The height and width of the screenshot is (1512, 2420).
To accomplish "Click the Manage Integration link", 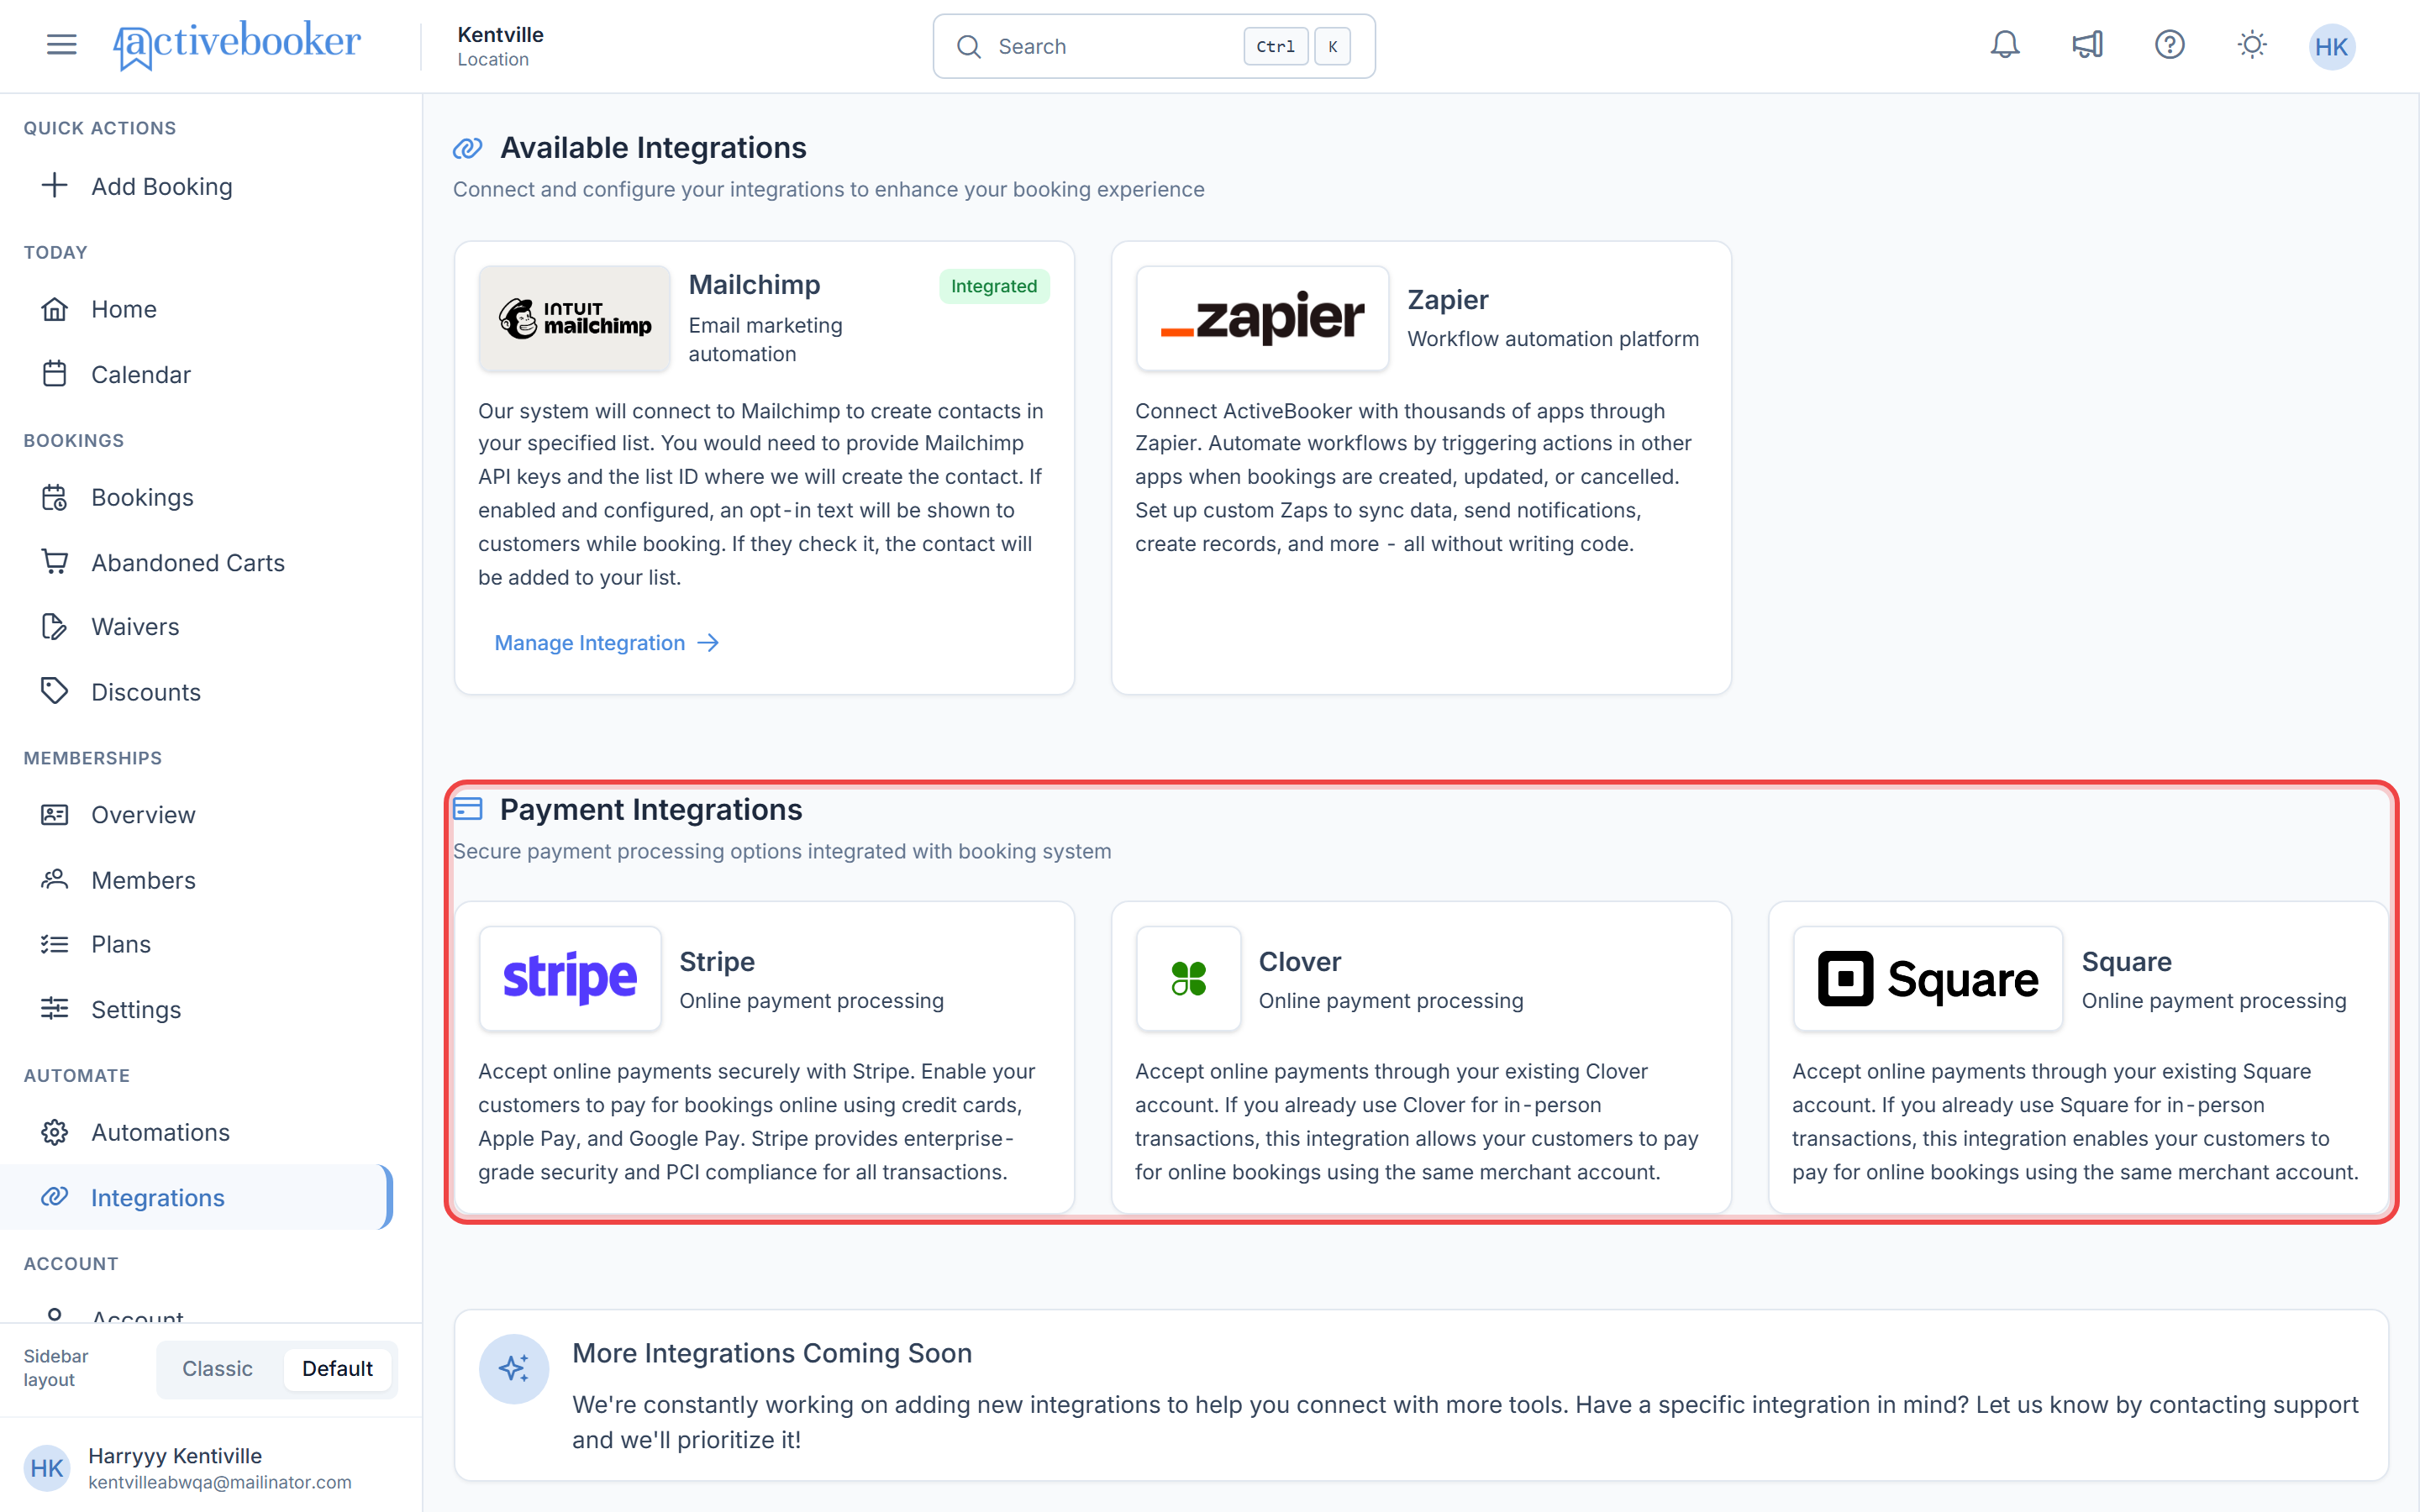I will pos(606,642).
